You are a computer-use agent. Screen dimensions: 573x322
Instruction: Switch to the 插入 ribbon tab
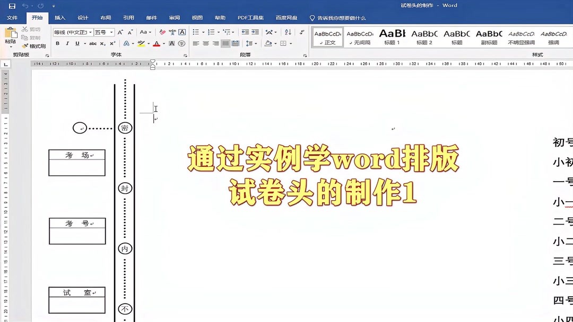[59, 17]
